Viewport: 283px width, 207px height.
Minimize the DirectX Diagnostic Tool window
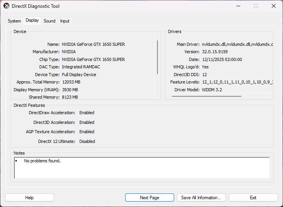point(238,6)
